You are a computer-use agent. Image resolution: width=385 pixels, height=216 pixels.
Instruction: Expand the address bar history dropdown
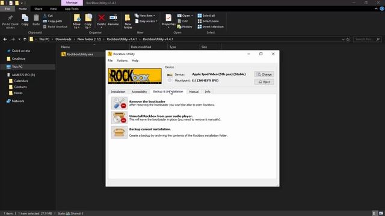click(343, 39)
